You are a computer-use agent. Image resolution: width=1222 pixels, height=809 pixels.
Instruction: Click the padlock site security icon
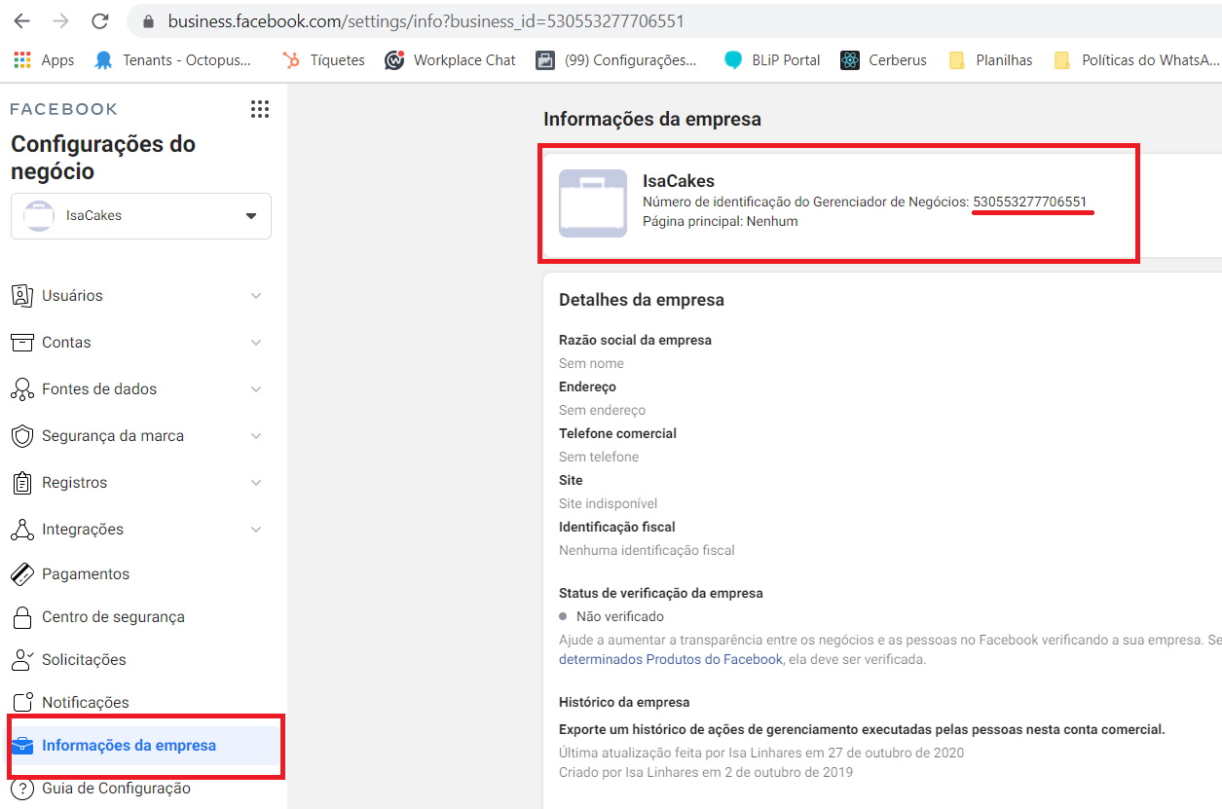pos(149,21)
